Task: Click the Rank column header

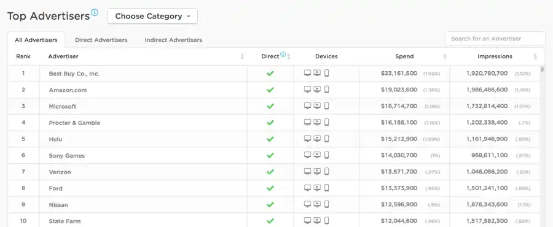Action: [23, 56]
